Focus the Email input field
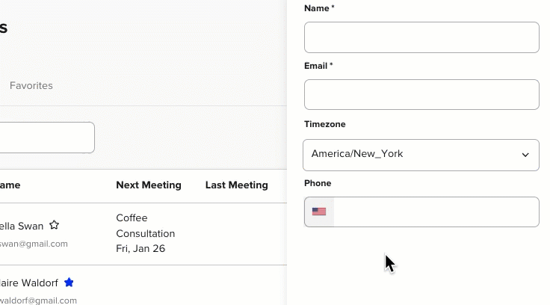550x305 pixels. click(x=421, y=95)
